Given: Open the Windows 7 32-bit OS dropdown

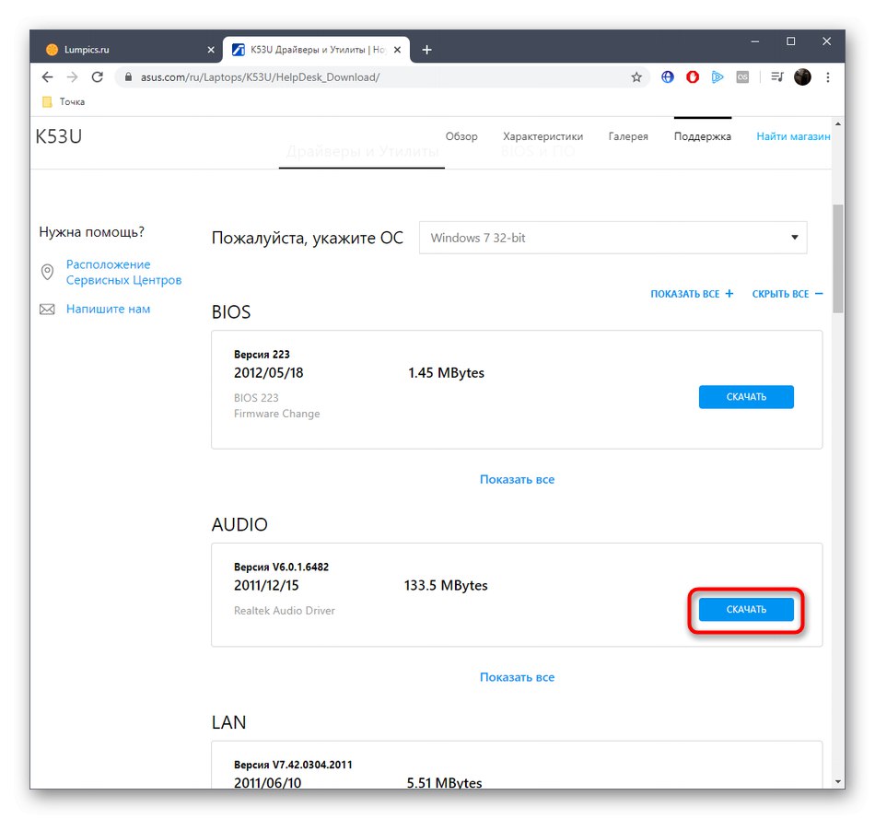Looking at the screenshot, I should pos(612,237).
